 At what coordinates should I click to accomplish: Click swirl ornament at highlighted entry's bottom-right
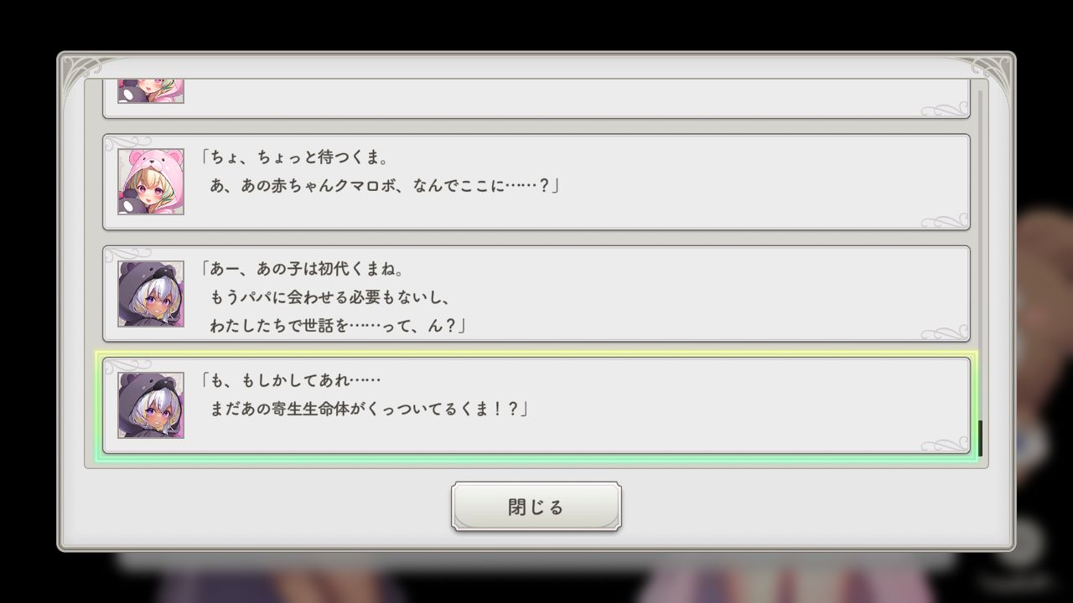point(945,444)
